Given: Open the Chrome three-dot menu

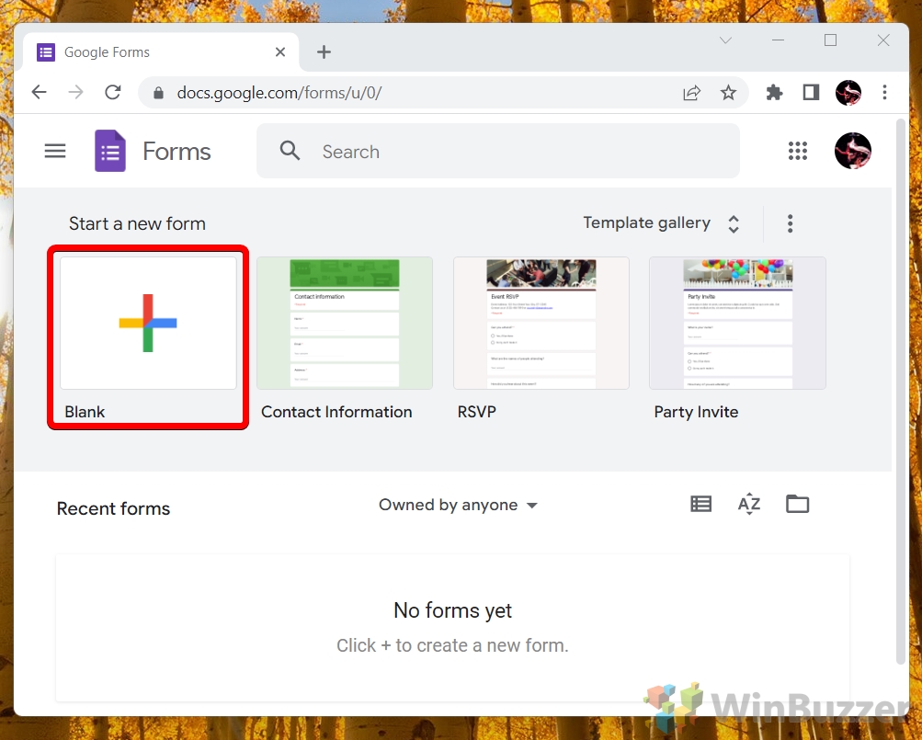Looking at the screenshot, I should click(x=884, y=92).
